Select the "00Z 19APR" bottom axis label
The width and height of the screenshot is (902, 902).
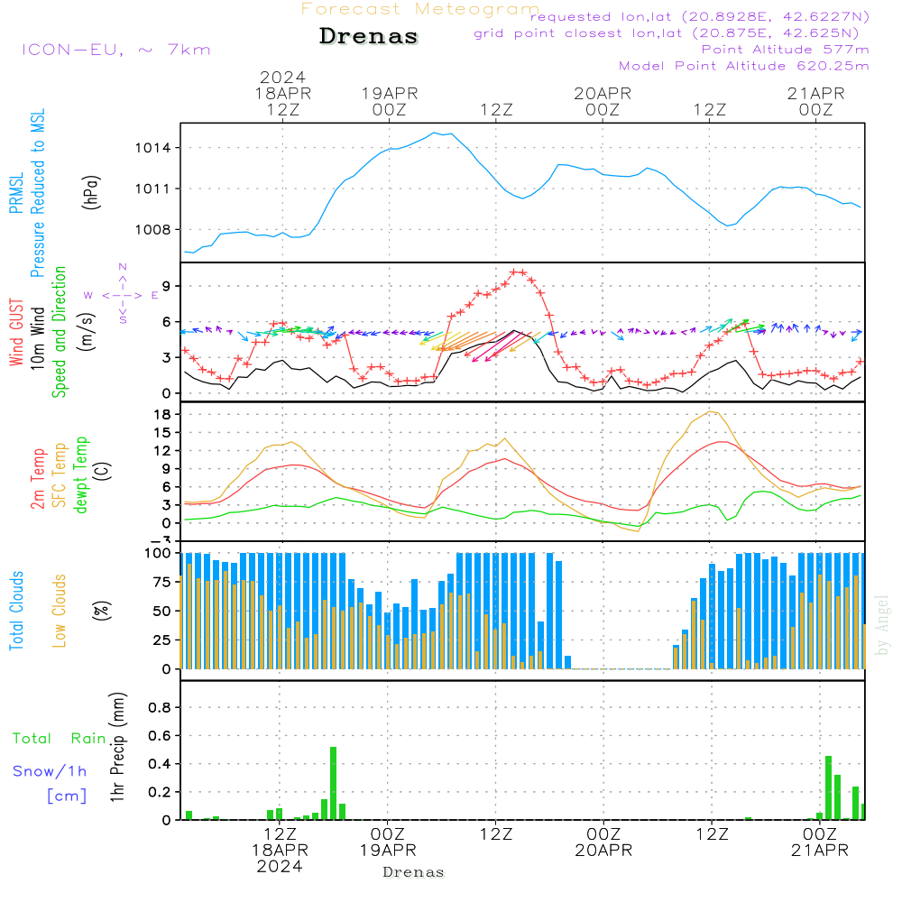(388, 842)
